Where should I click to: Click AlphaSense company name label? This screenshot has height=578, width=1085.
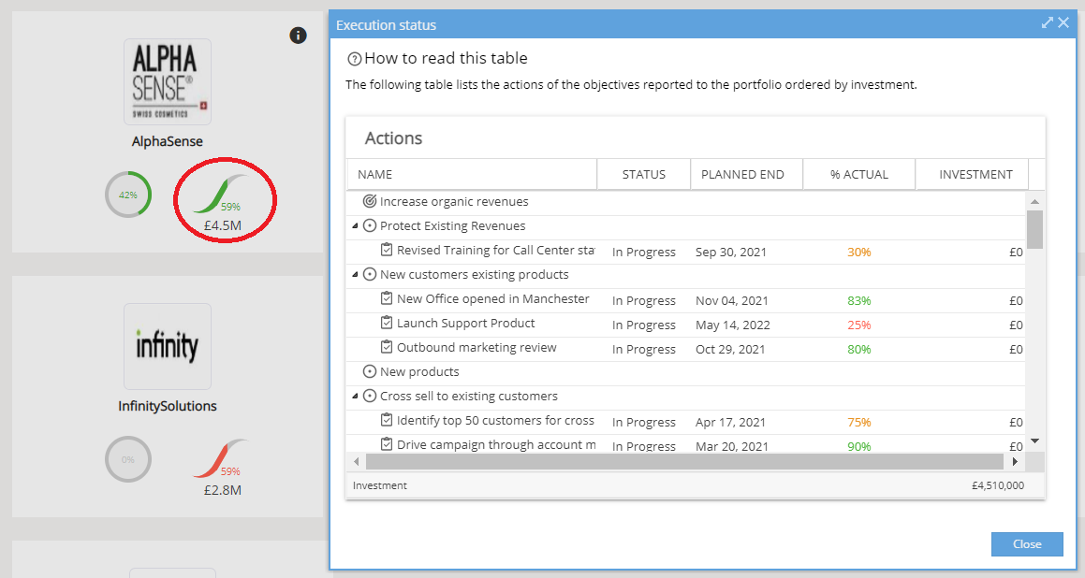(x=168, y=141)
